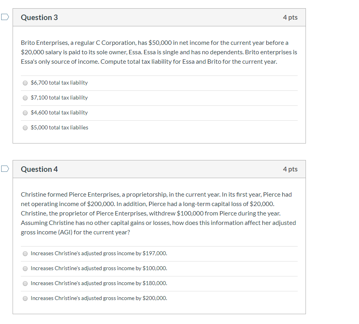Click the $5,000 answer label text
Viewport: 359px width, 324px height.
59,127
